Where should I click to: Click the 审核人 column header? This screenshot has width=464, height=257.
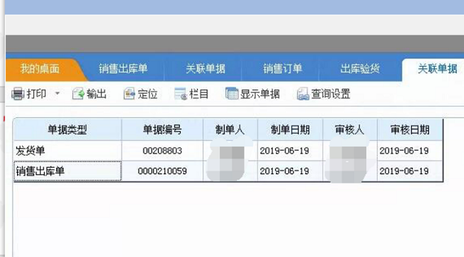coord(350,130)
